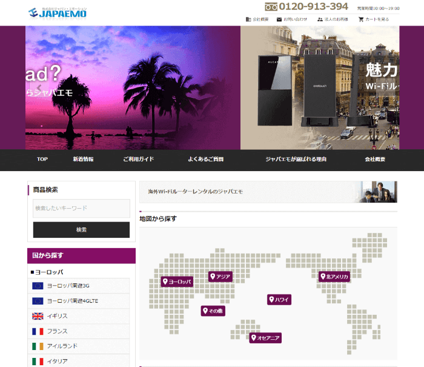Screen dimensions: 424x367
Task: Click the product keyword search field
Action: pos(81,208)
